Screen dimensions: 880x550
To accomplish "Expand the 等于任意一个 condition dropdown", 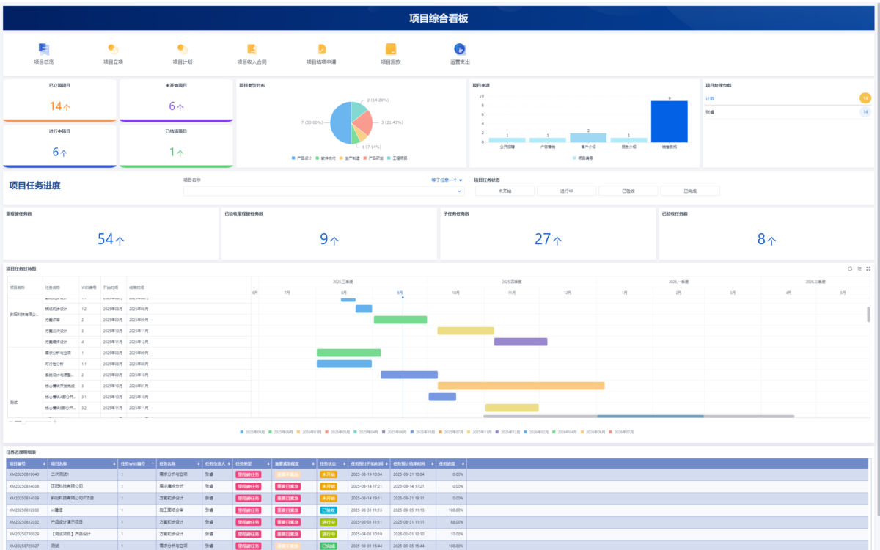I will pos(447,180).
